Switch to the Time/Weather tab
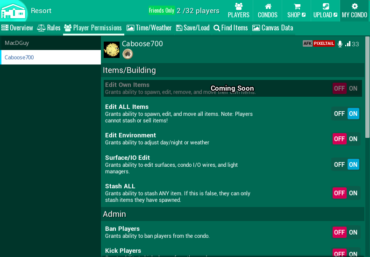The width and height of the screenshot is (370, 257). [149, 28]
